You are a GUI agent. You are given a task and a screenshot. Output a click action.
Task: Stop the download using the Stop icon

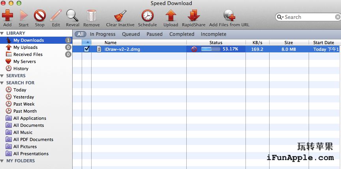click(40, 16)
